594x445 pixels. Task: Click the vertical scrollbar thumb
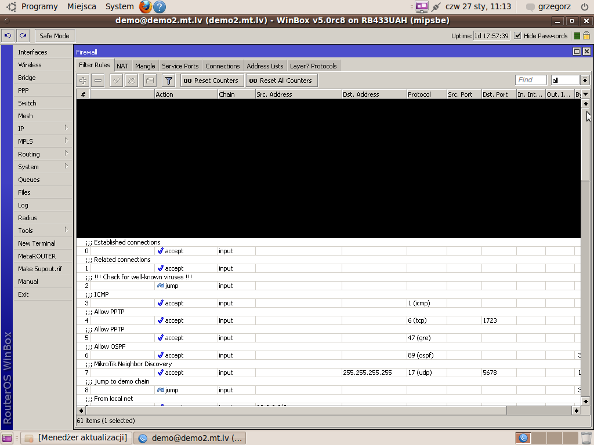(586, 145)
